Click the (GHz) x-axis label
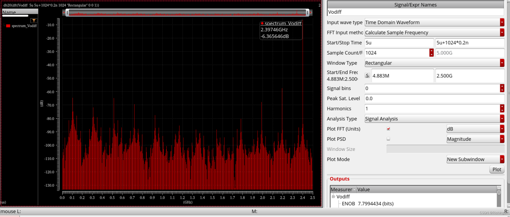 point(188,202)
